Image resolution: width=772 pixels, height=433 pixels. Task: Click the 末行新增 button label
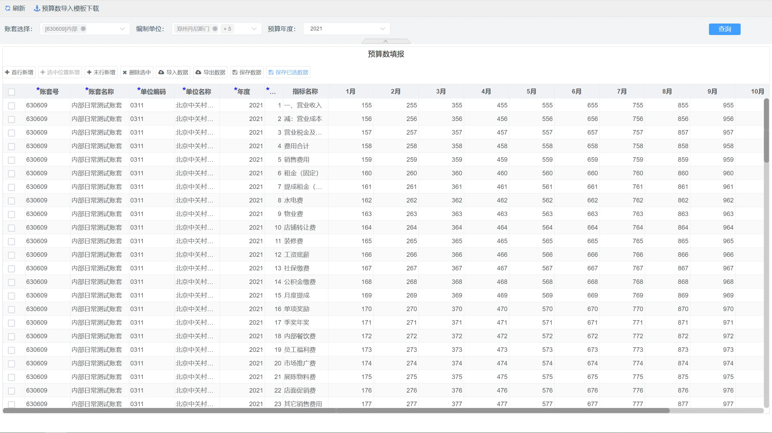pyautogui.click(x=104, y=72)
